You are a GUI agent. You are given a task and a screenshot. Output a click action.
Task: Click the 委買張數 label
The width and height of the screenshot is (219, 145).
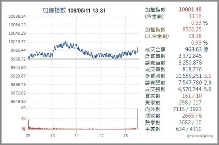tap(155, 76)
